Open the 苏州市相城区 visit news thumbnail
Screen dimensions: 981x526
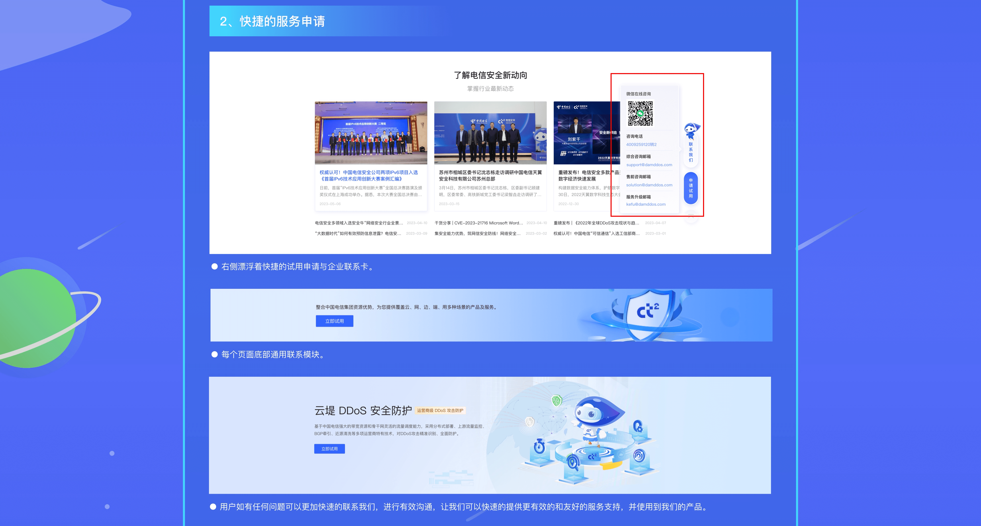tap(490, 133)
